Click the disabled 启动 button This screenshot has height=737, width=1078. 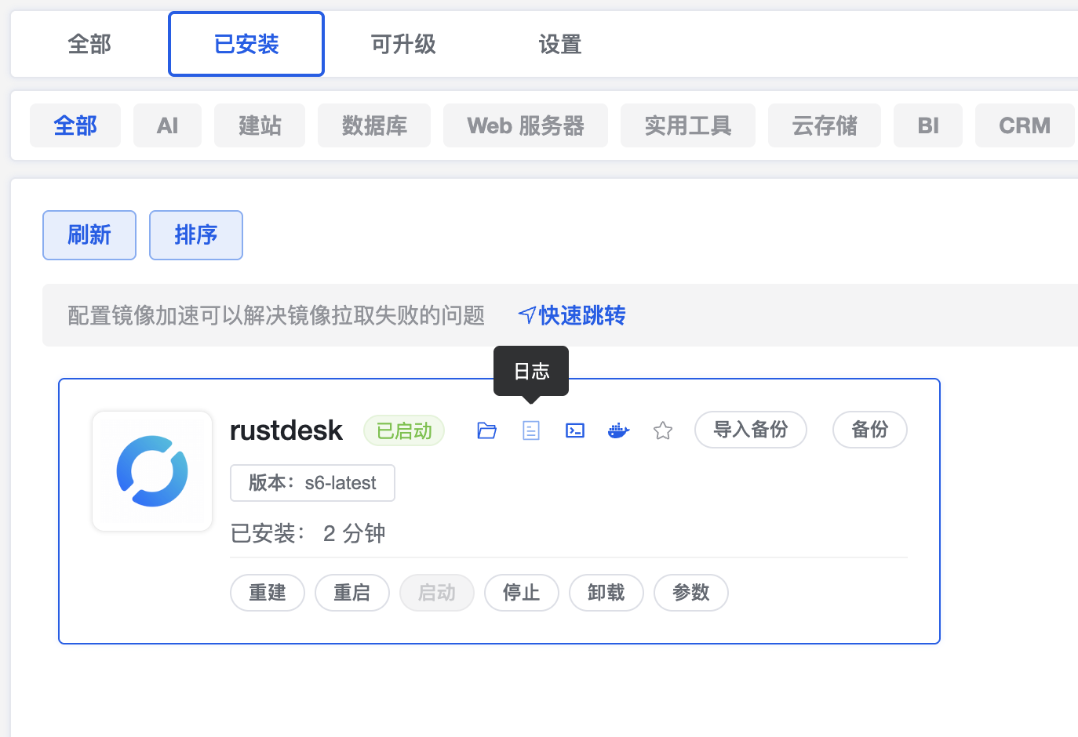(437, 593)
